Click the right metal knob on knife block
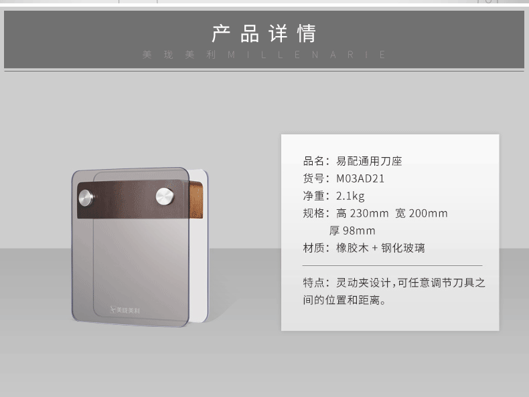The width and height of the screenshot is (529, 397). [165, 196]
